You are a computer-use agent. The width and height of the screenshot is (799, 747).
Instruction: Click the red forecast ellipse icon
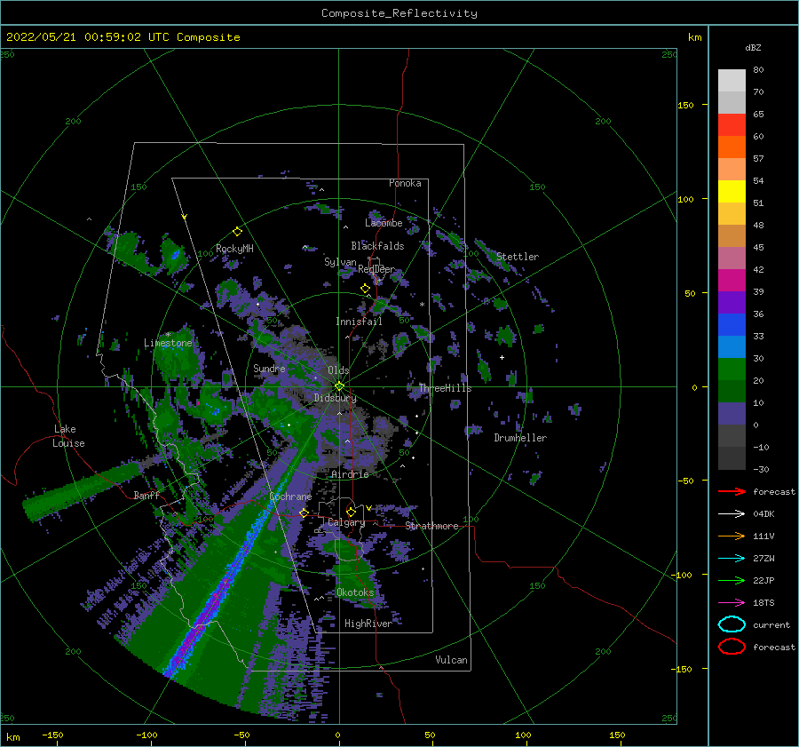click(x=732, y=647)
